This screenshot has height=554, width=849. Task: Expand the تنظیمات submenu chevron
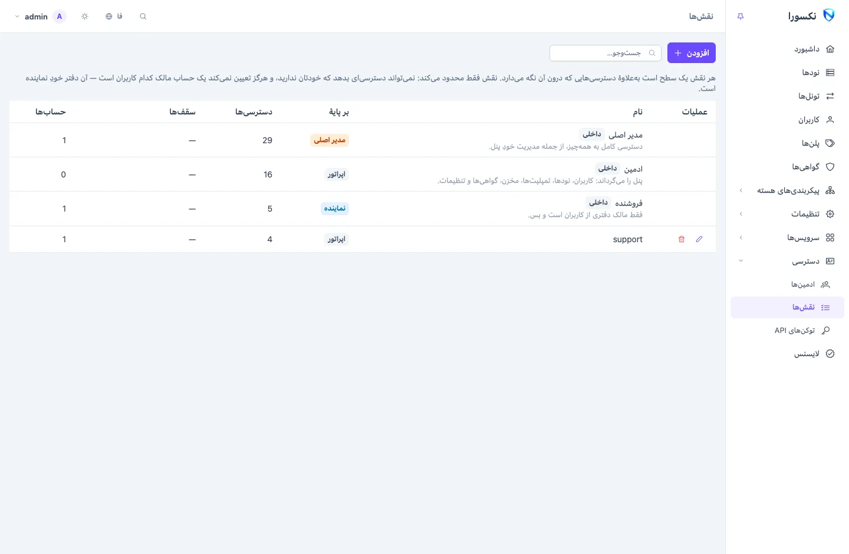[x=741, y=214]
